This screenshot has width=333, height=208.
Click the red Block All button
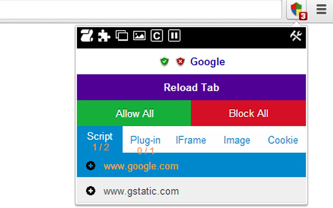click(x=249, y=113)
